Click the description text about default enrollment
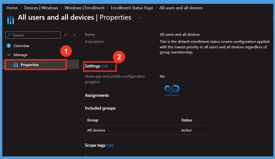The height and width of the screenshot is (159, 275). click(215, 47)
